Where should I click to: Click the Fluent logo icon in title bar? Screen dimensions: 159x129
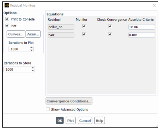click(x=7, y=5)
